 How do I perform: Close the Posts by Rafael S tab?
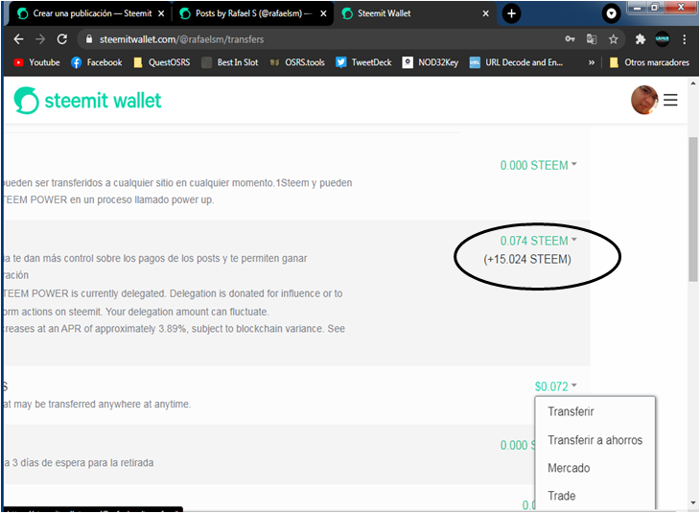tap(323, 13)
